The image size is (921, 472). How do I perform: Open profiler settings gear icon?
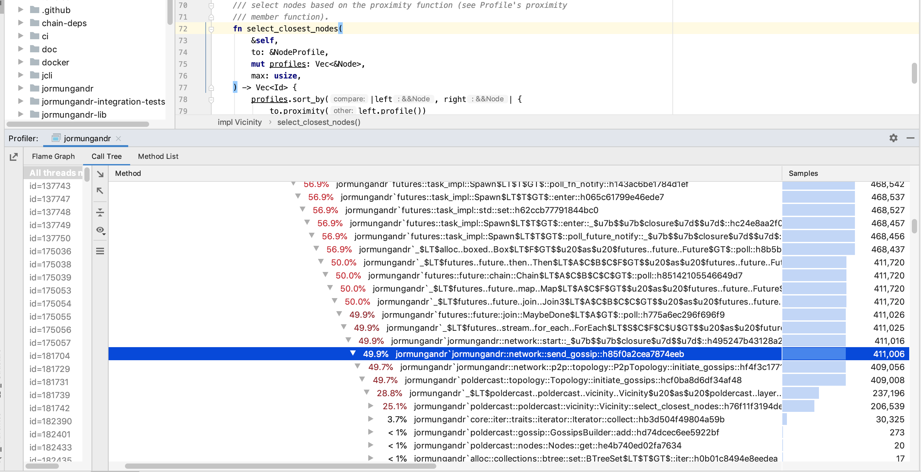pos(893,138)
